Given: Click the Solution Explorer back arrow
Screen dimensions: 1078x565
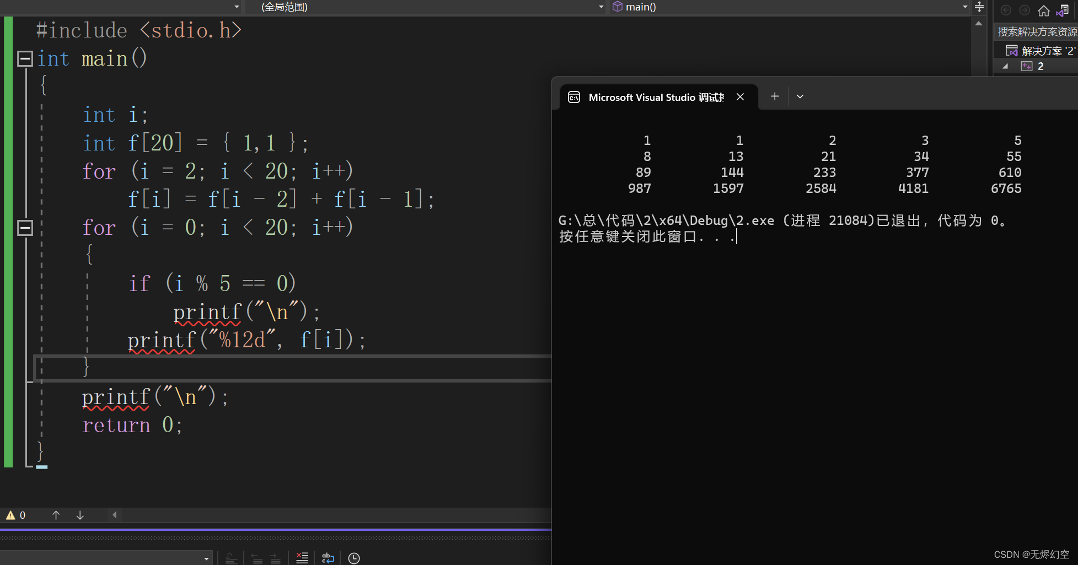Looking at the screenshot, I should coord(1006,10).
